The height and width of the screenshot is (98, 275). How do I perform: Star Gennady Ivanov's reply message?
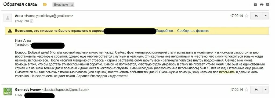pyautogui.click(x=247, y=90)
